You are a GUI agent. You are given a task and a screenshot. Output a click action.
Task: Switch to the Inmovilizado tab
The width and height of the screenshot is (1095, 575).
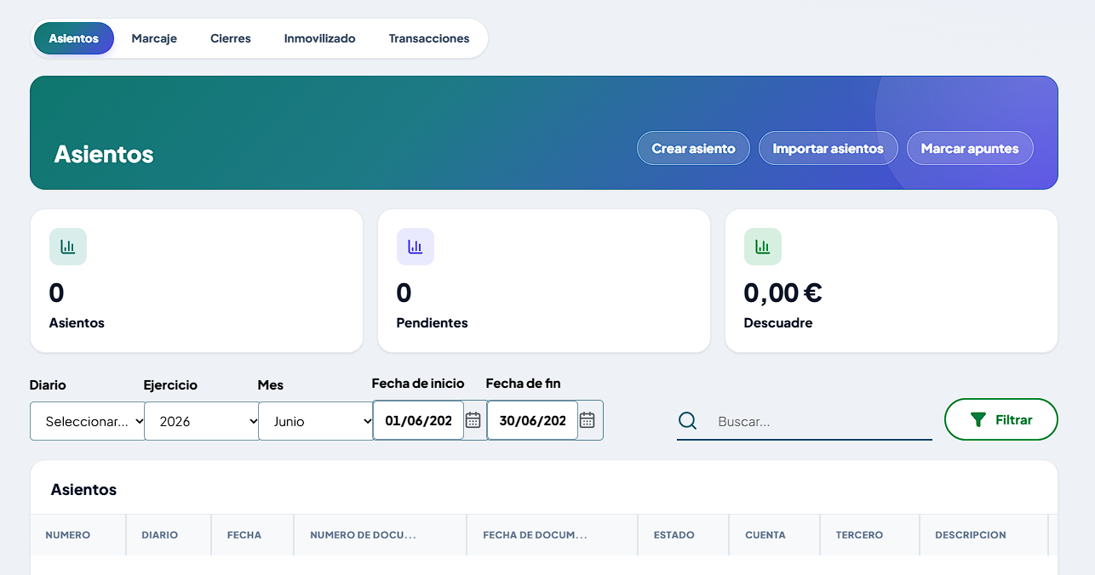click(320, 38)
